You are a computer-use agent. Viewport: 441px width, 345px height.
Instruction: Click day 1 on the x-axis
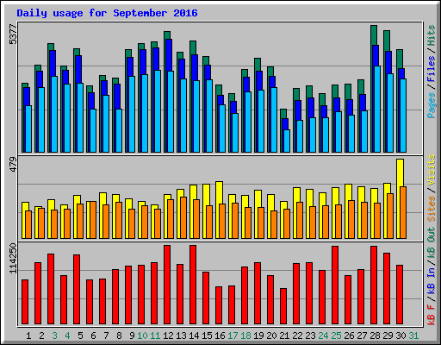tap(28, 336)
